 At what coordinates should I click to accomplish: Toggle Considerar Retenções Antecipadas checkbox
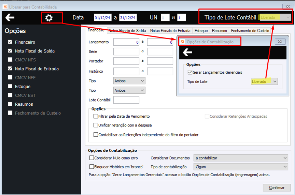pyautogui.click(x=207, y=116)
